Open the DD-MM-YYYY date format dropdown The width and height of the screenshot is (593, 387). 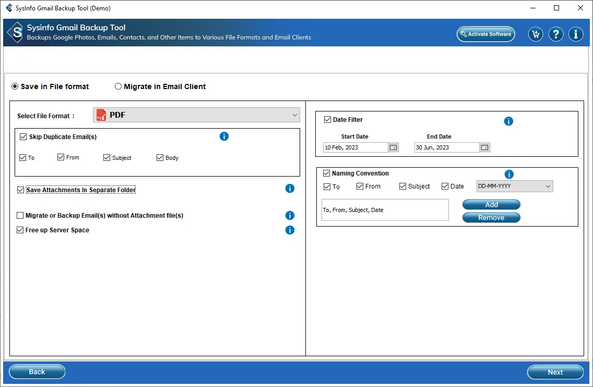point(514,186)
